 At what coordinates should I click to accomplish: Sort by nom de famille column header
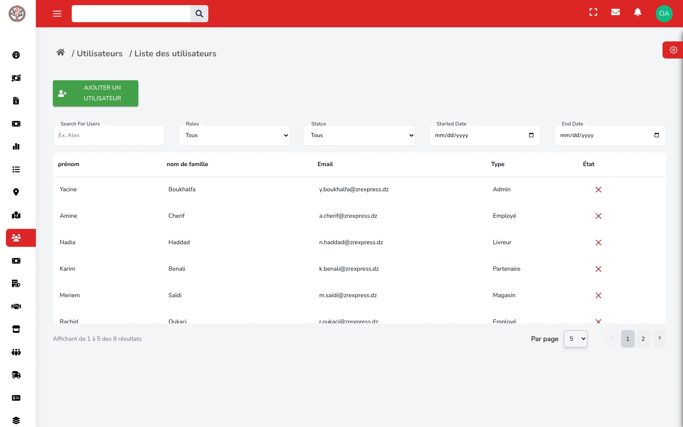click(x=187, y=164)
